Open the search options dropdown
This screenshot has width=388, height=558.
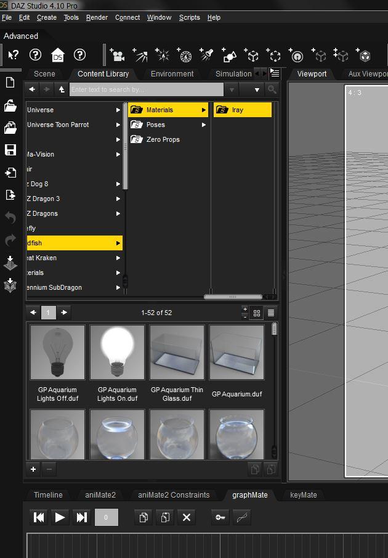(257, 89)
